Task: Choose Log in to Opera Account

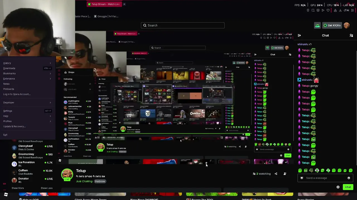Action: (x=27, y=94)
